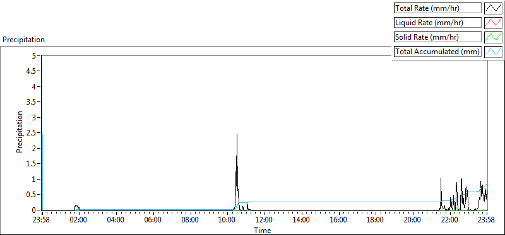The width and height of the screenshot is (505, 235).
Task: Select the Liquid Rate (mm/hr) legend label
Action: tap(437, 23)
